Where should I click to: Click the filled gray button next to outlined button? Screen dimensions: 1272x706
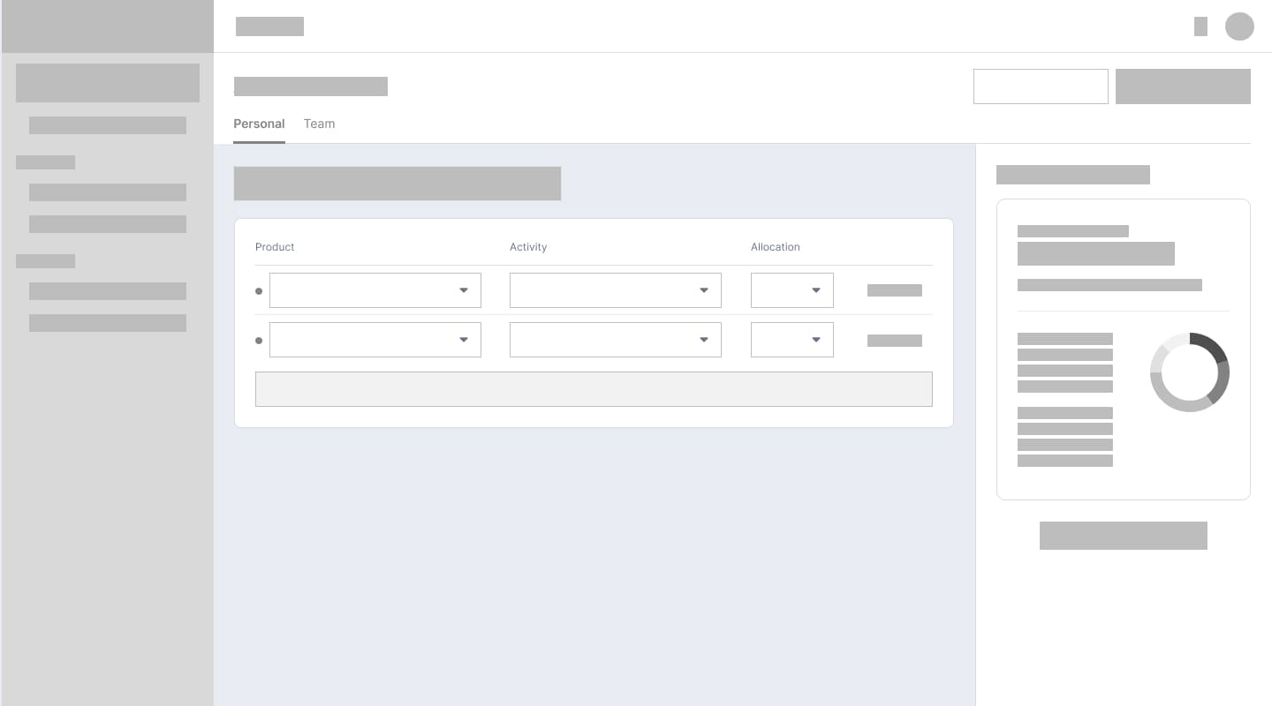point(1183,86)
